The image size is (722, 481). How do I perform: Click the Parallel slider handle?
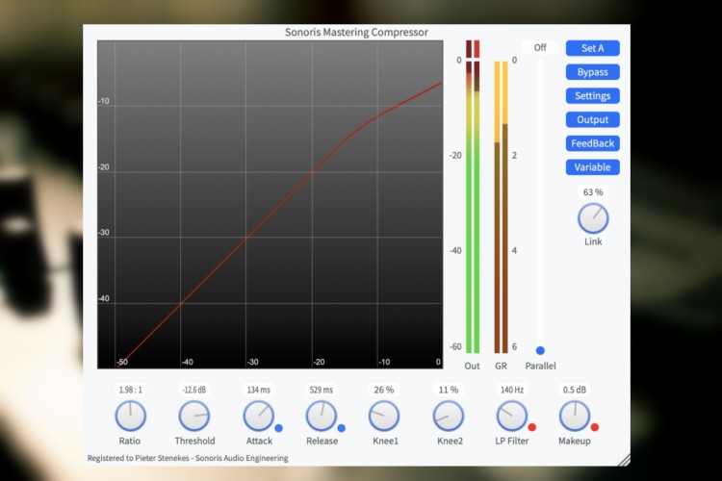point(540,351)
